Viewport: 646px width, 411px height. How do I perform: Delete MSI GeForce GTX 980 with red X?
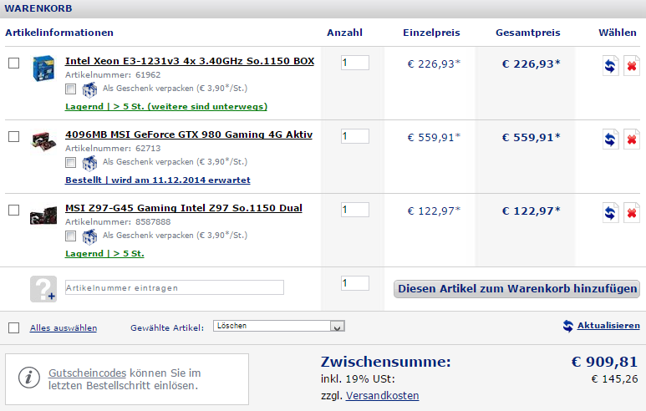pos(631,140)
